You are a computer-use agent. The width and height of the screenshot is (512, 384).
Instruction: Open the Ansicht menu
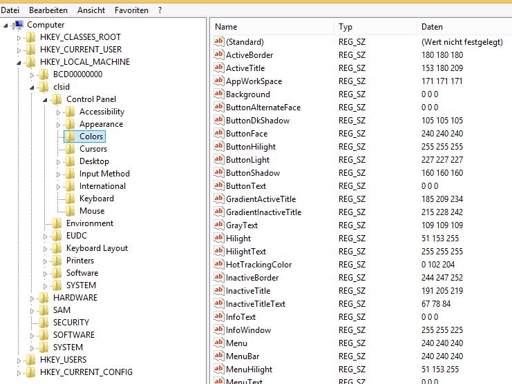pos(91,10)
